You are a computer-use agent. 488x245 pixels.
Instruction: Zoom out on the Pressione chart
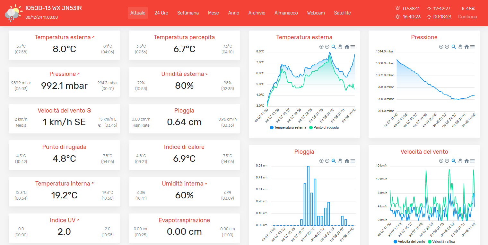click(x=447, y=47)
